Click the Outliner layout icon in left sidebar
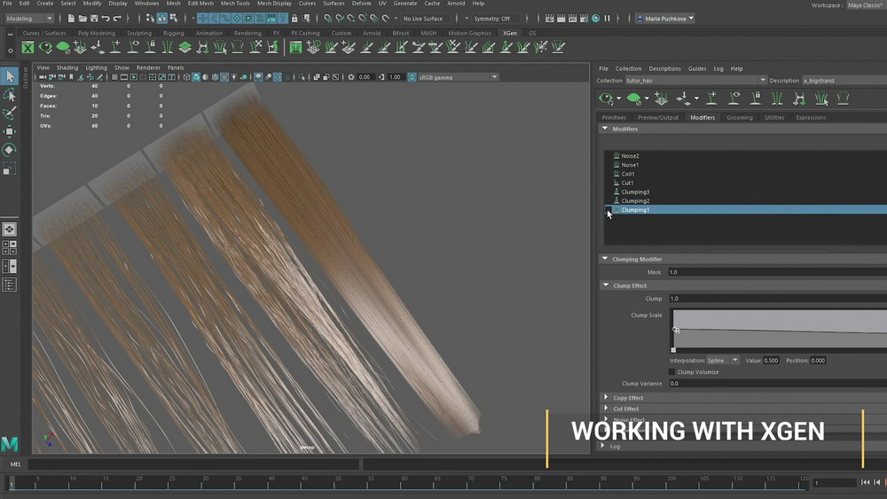The width and height of the screenshot is (887, 499). pos(10,285)
